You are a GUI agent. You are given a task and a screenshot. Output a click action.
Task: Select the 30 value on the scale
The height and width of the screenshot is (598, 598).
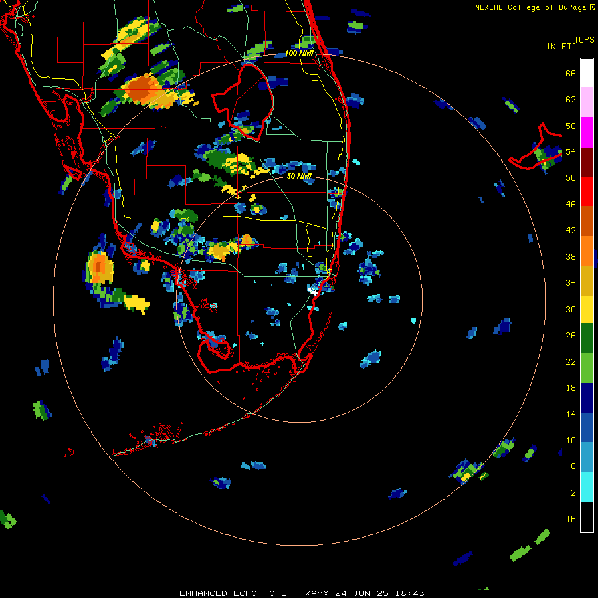[x=571, y=309]
